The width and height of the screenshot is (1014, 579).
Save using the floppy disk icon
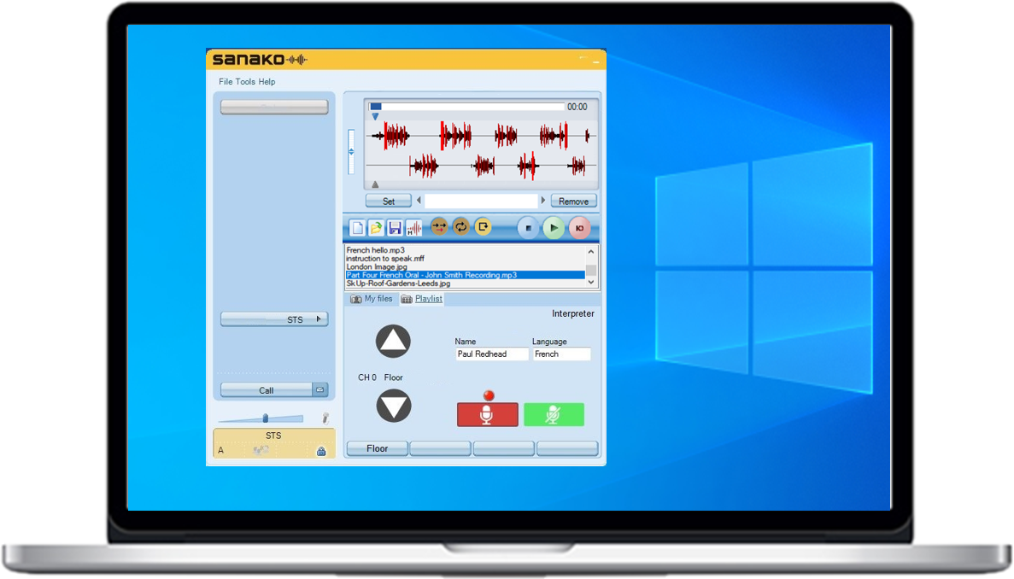(x=395, y=228)
